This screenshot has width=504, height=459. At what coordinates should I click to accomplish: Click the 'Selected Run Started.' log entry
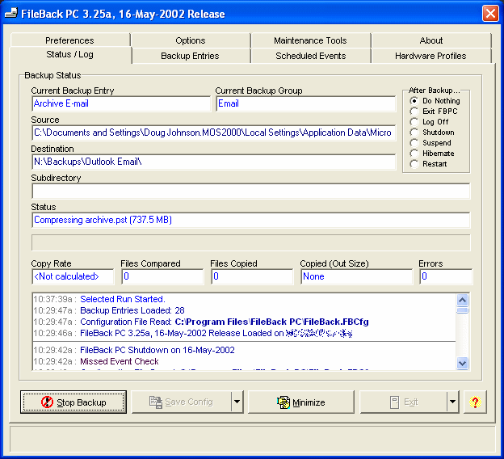tap(123, 299)
